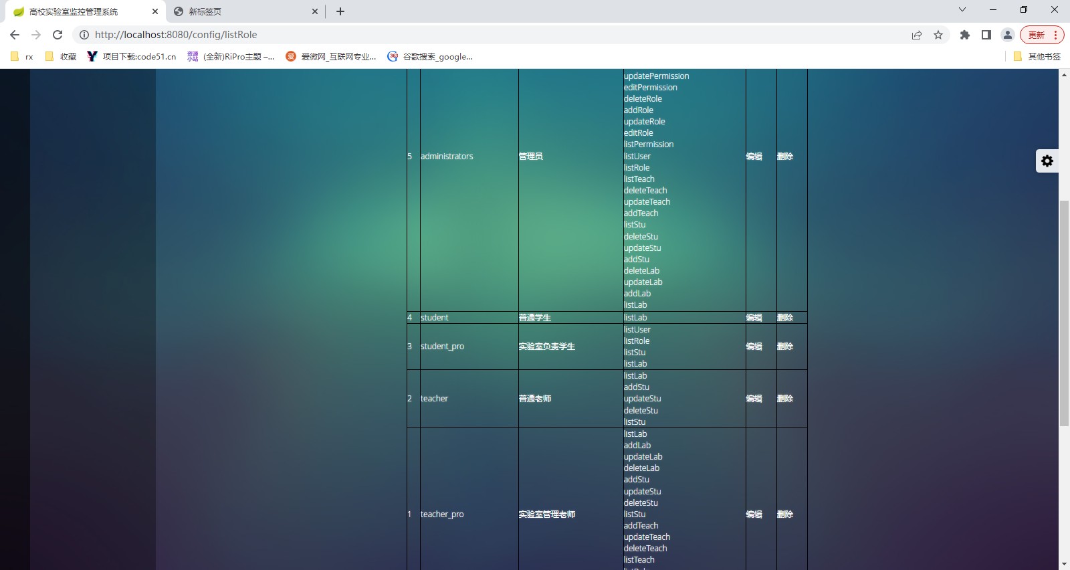Open the user profile icon
Screen dimensions: 1070x570
(1008, 35)
